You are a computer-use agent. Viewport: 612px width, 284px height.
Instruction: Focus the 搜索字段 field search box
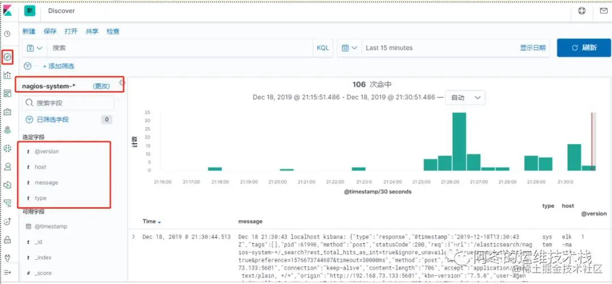69,103
